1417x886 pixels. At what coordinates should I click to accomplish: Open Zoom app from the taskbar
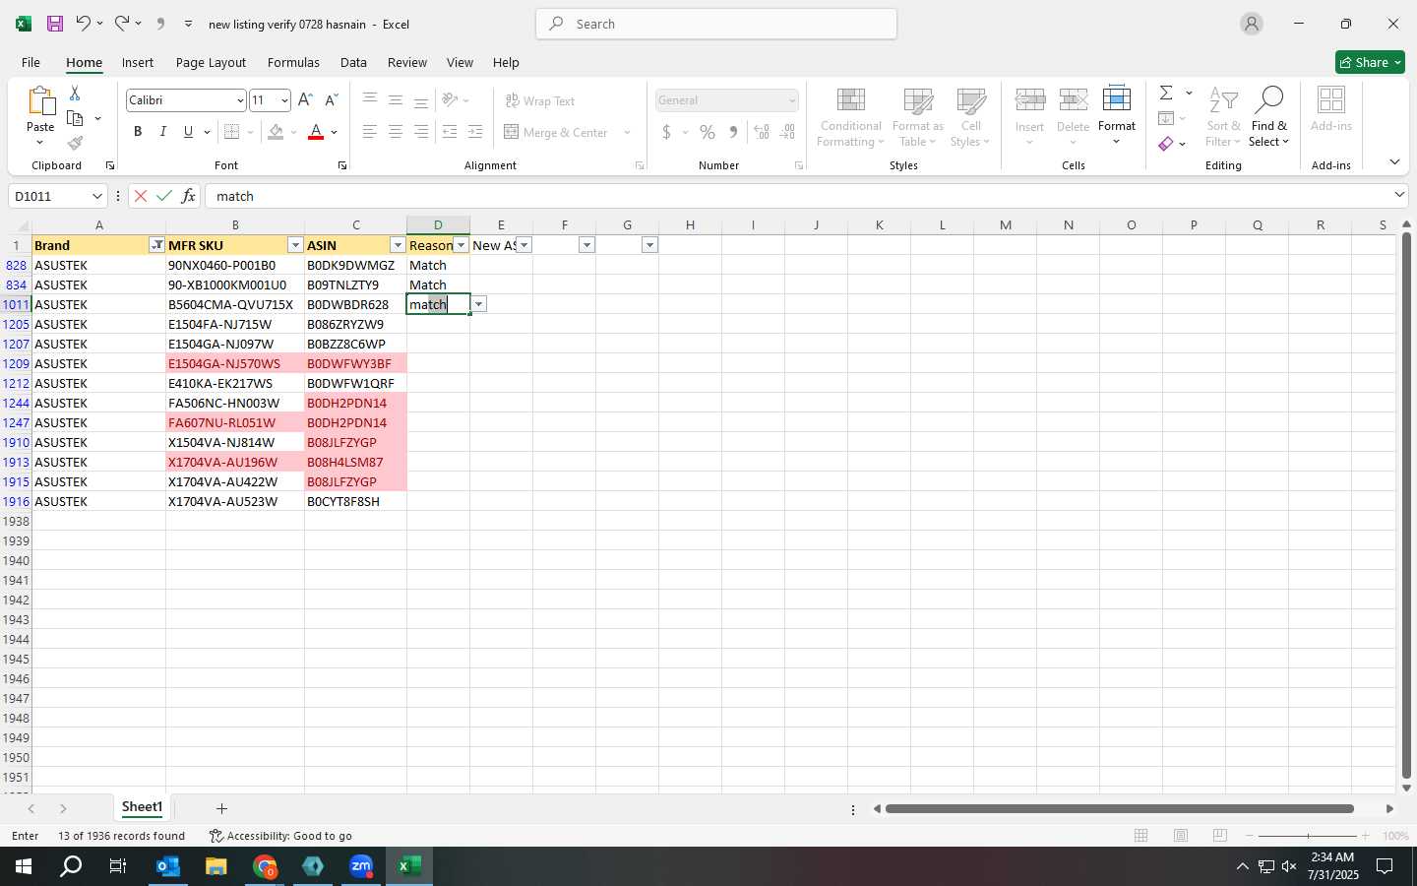tap(361, 866)
